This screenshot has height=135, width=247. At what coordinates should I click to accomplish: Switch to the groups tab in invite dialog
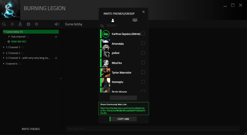135,20
